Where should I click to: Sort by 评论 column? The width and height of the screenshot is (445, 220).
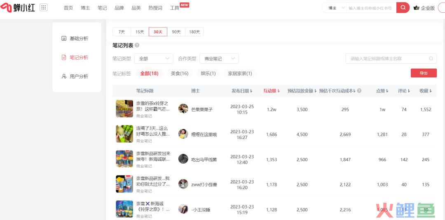click(404, 90)
